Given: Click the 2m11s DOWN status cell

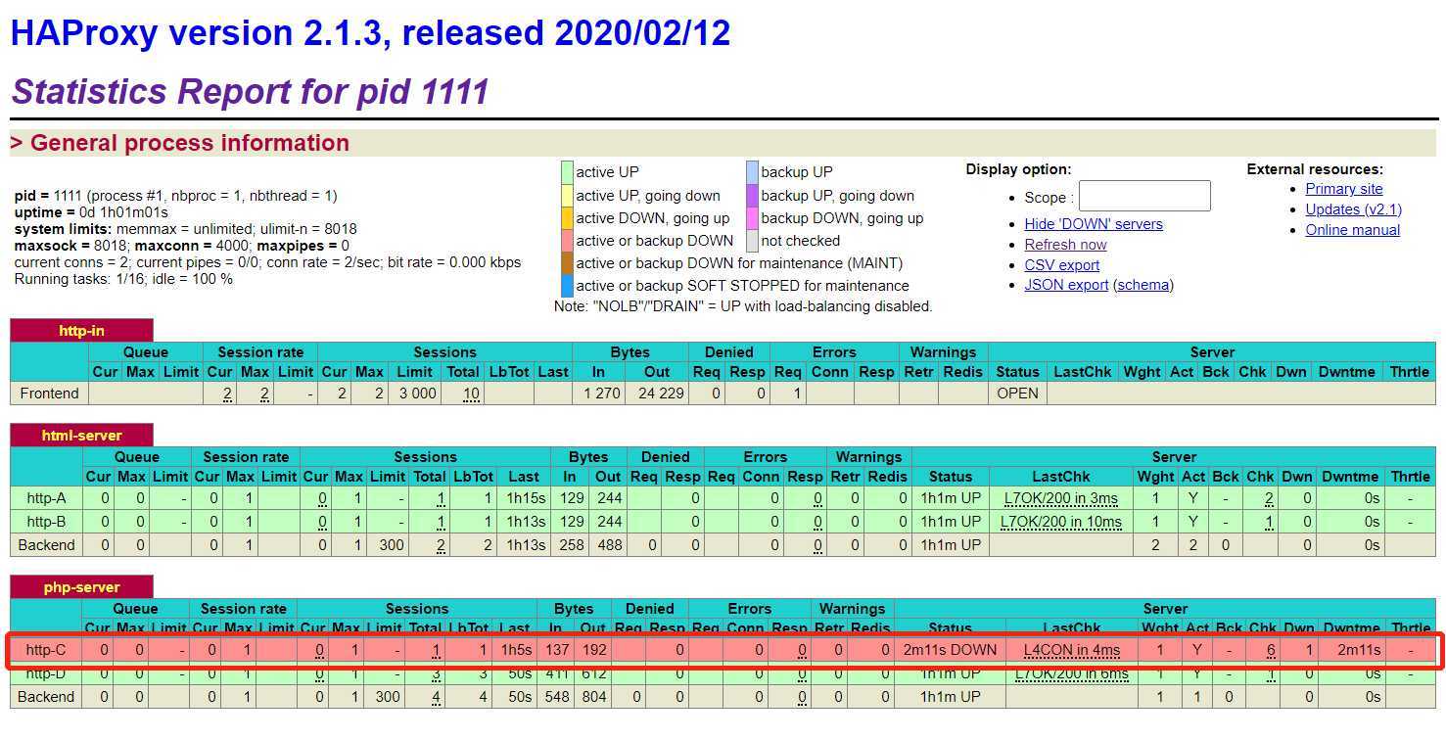Looking at the screenshot, I should pos(950,650).
